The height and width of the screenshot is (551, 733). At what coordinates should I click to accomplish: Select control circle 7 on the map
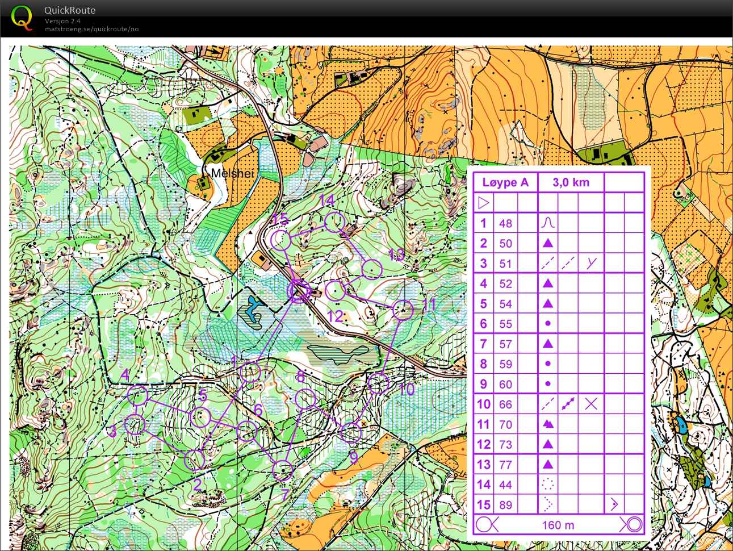click(x=283, y=470)
